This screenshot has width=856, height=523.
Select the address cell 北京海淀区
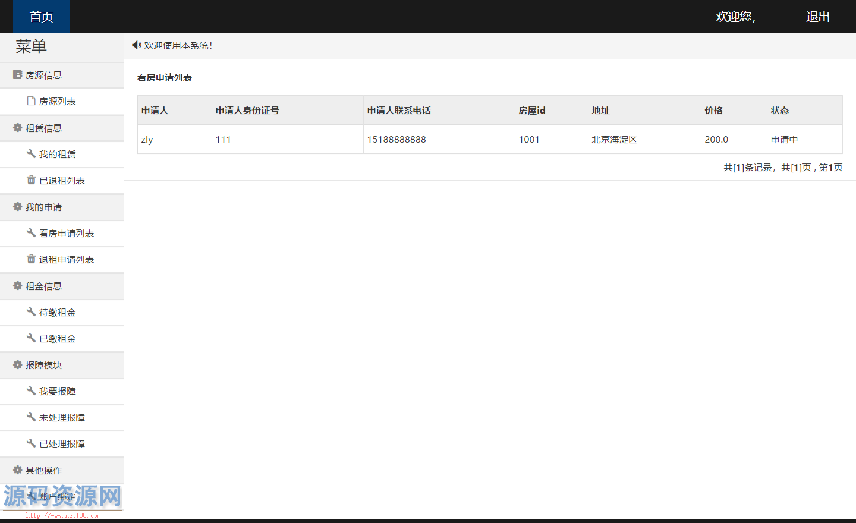pos(644,139)
